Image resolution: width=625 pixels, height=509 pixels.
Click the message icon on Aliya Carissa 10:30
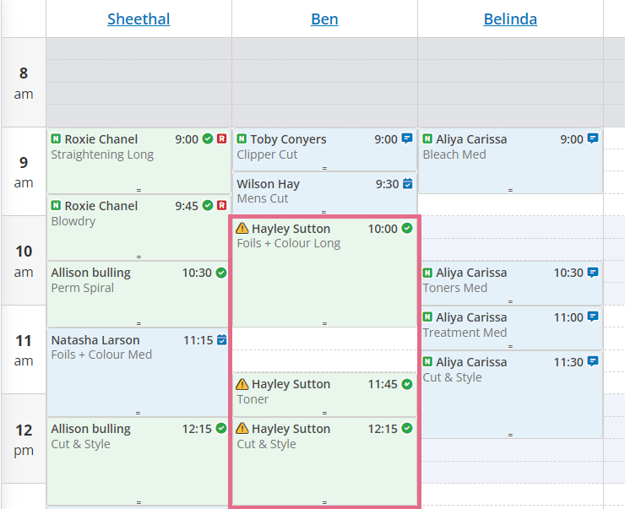[x=593, y=273]
